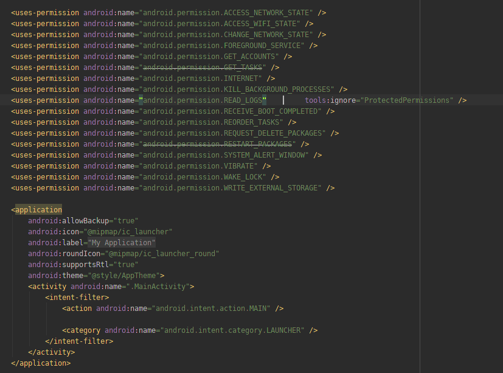Click the "ProtectedPermissions" value

point(407,100)
